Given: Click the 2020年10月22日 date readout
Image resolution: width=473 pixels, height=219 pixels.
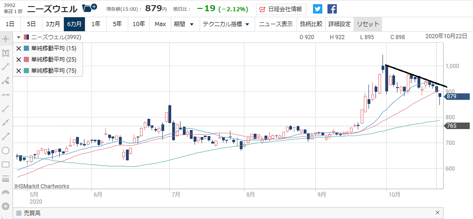Looking at the screenshot, I should tap(446, 36).
